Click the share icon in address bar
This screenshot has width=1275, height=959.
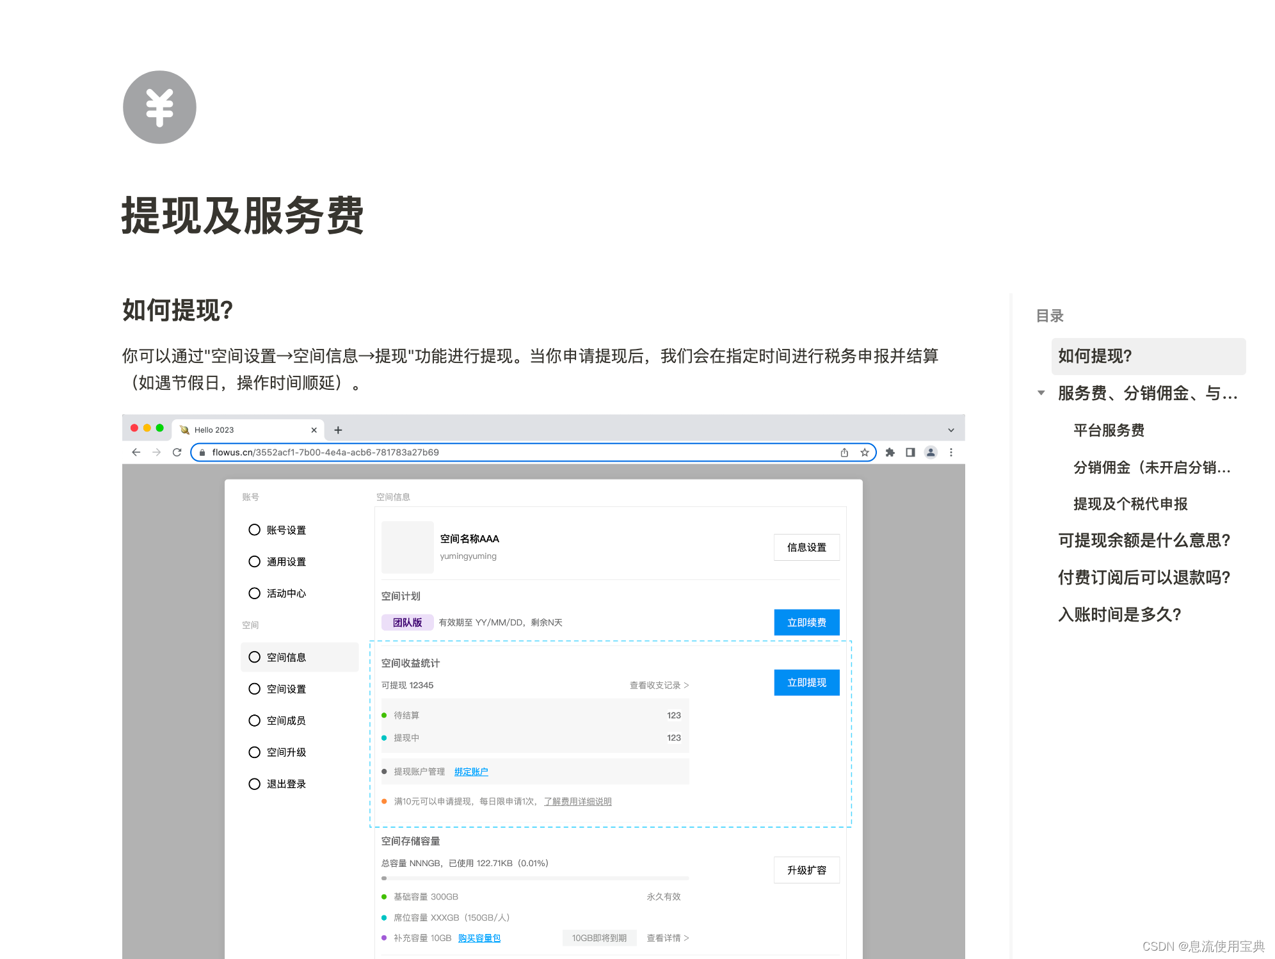point(844,452)
